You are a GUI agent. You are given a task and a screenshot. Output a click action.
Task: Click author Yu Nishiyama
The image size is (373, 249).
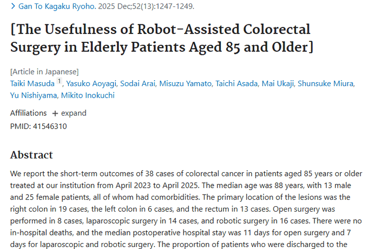[x=31, y=95]
